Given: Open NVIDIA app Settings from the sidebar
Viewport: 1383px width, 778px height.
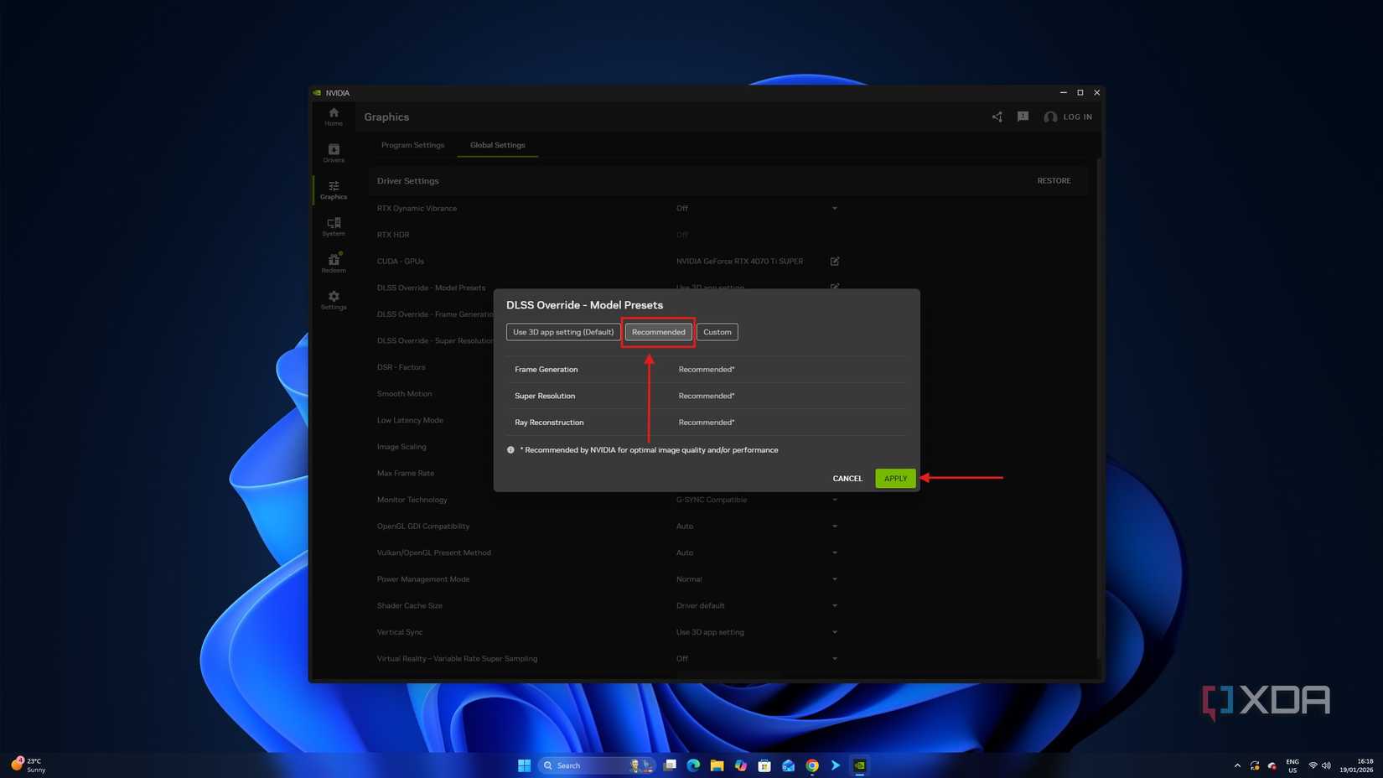Looking at the screenshot, I should click(333, 301).
